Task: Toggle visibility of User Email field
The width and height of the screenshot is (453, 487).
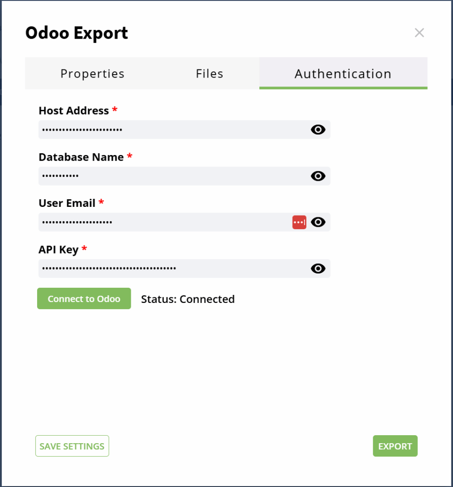Action: 318,222
